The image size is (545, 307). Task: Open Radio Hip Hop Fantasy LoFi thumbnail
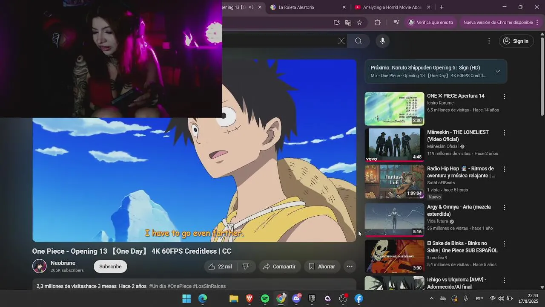click(394, 182)
